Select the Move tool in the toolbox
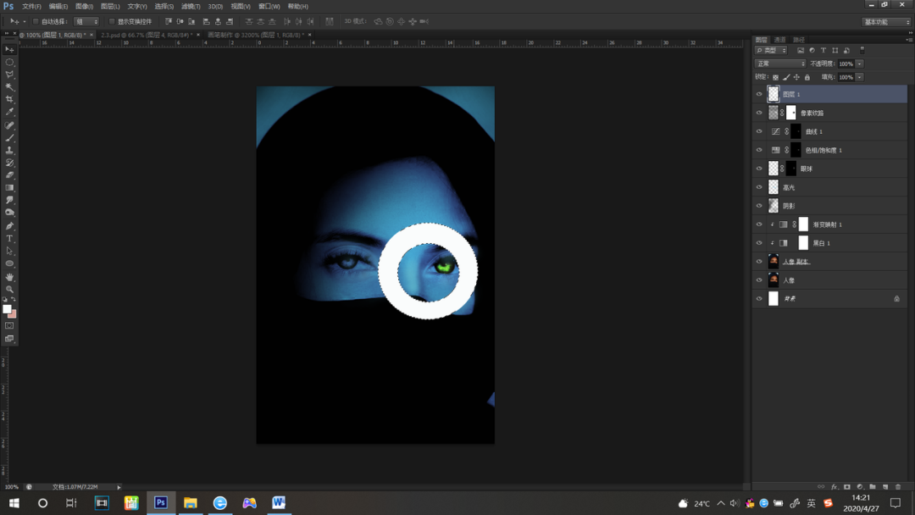The image size is (915, 515). (x=9, y=50)
